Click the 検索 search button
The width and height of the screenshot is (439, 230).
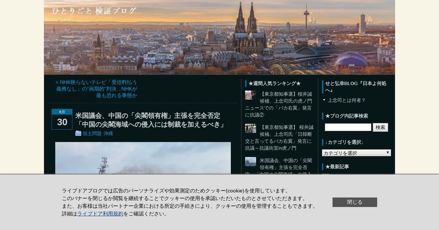380,127
